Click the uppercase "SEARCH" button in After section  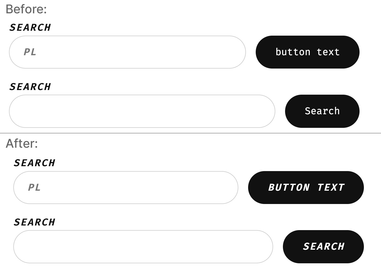[x=323, y=246]
